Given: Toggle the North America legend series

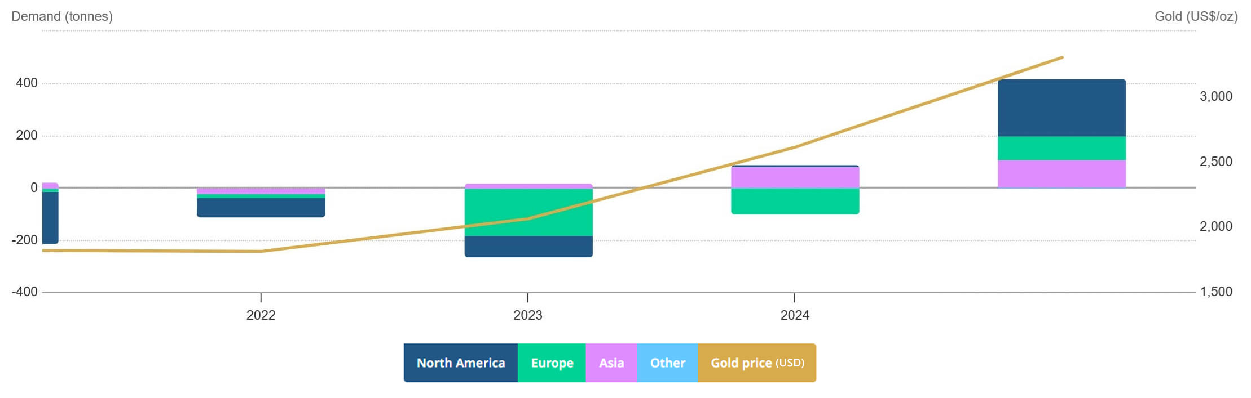Looking at the screenshot, I should point(460,363).
